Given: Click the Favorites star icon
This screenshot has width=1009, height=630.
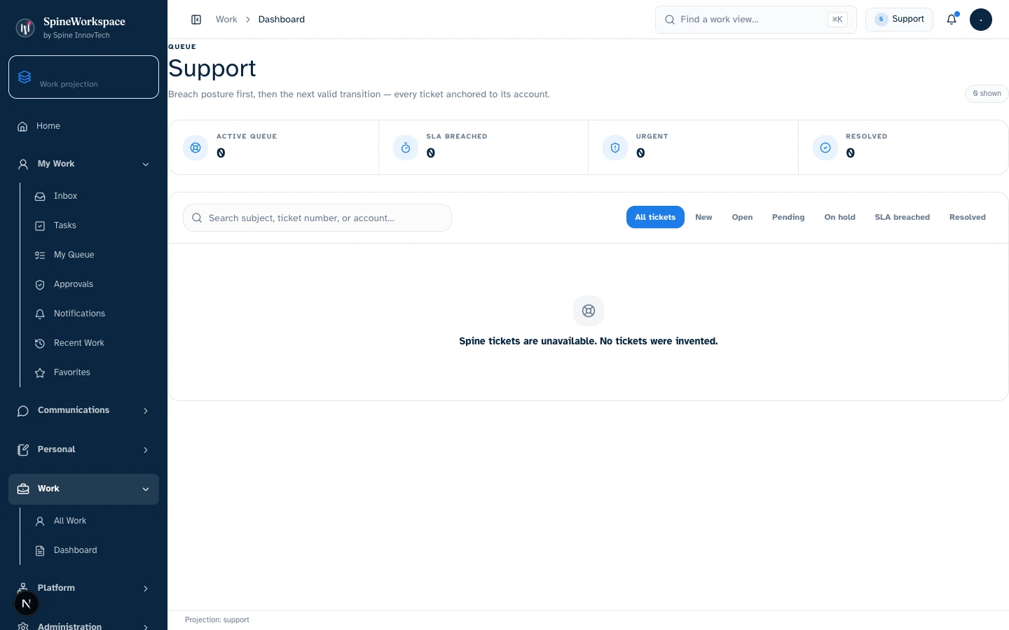Looking at the screenshot, I should [40, 373].
